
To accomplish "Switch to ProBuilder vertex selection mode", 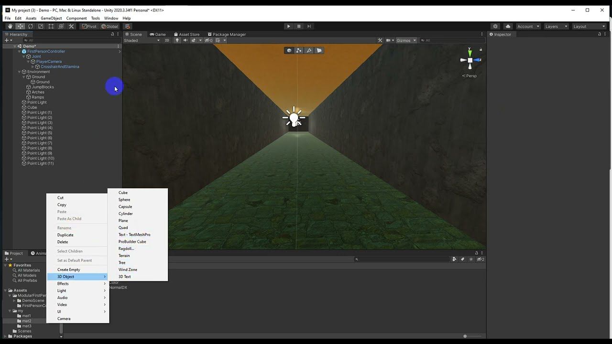I will pyautogui.click(x=299, y=50).
